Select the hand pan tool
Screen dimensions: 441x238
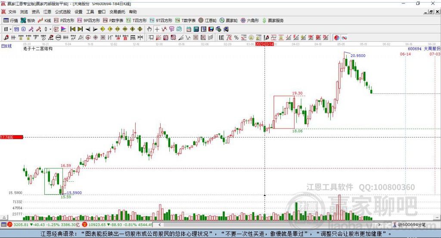pyautogui.click(x=149, y=29)
